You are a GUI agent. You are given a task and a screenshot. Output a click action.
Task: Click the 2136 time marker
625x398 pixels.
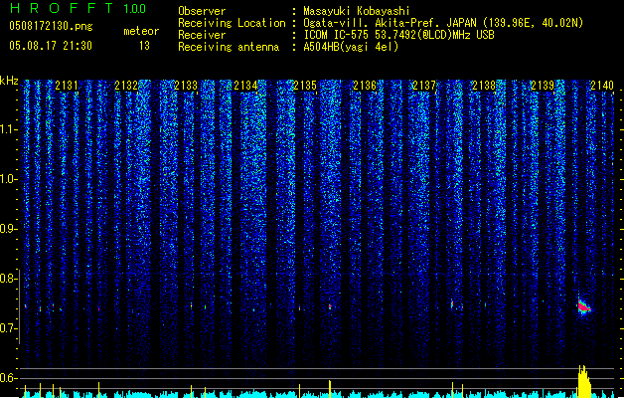365,86
